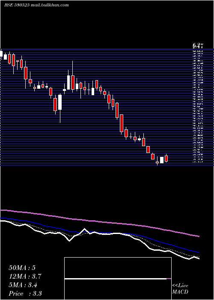This screenshot has height=300, width=214.
Task: Select the 'Price : 3.3' value text
Action: 25,294
